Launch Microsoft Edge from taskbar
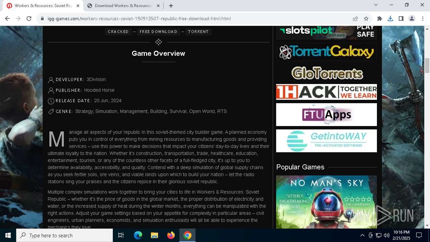Image resolution: width=430 pixels, height=242 pixels. click(x=138, y=235)
